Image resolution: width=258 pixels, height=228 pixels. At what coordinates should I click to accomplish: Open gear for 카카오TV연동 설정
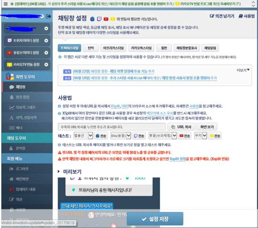pyautogui.click(x=46, y=64)
